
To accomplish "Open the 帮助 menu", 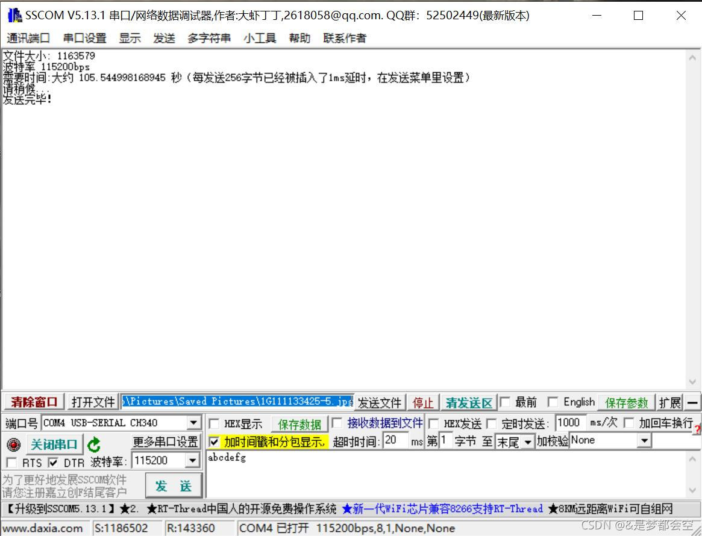I will point(299,37).
